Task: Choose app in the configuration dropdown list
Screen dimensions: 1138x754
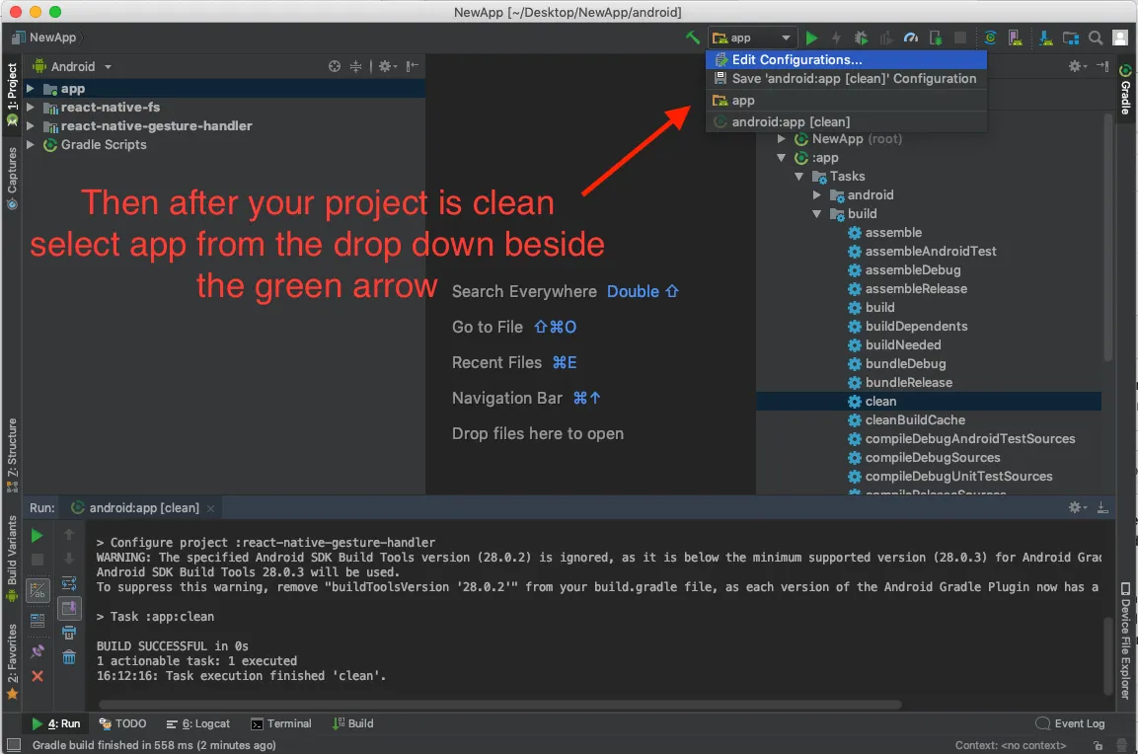Action: [743, 101]
